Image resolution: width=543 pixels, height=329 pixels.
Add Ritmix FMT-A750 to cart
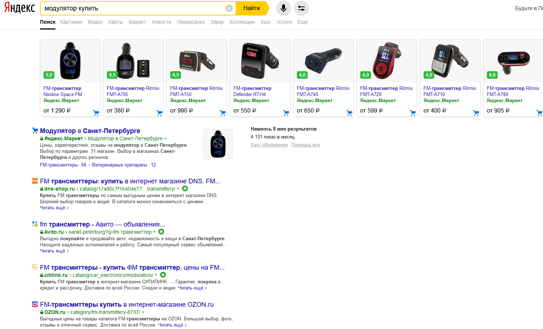[x=223, y=113]
